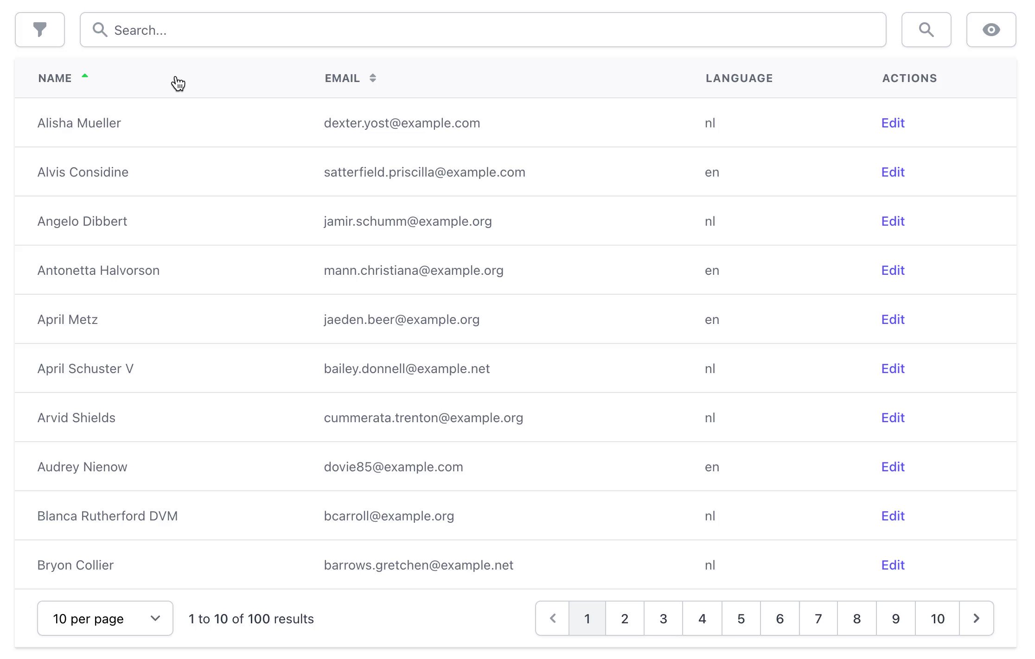This screenshot has width=1035, height=659.
Task: Click the search magnifier button at right
Action: coord(926,30)
